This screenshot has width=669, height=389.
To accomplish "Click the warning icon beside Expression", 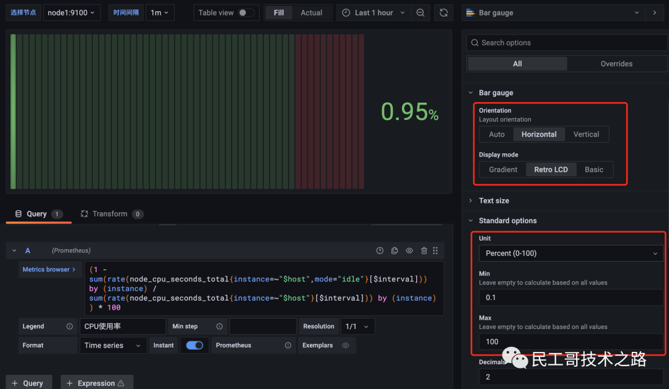I will coord(121,383).
